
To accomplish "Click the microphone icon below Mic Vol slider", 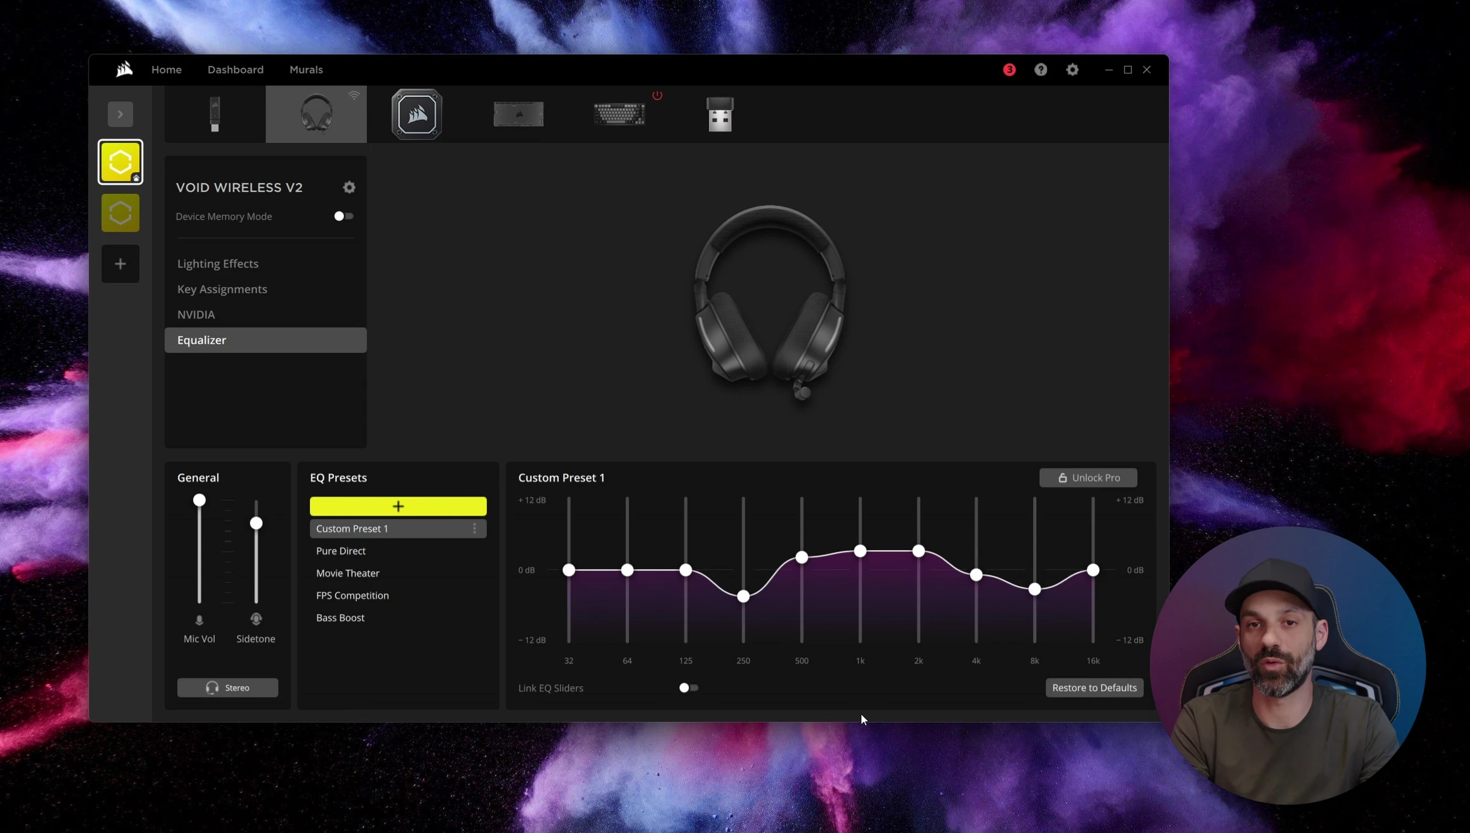I will [199, 619].
